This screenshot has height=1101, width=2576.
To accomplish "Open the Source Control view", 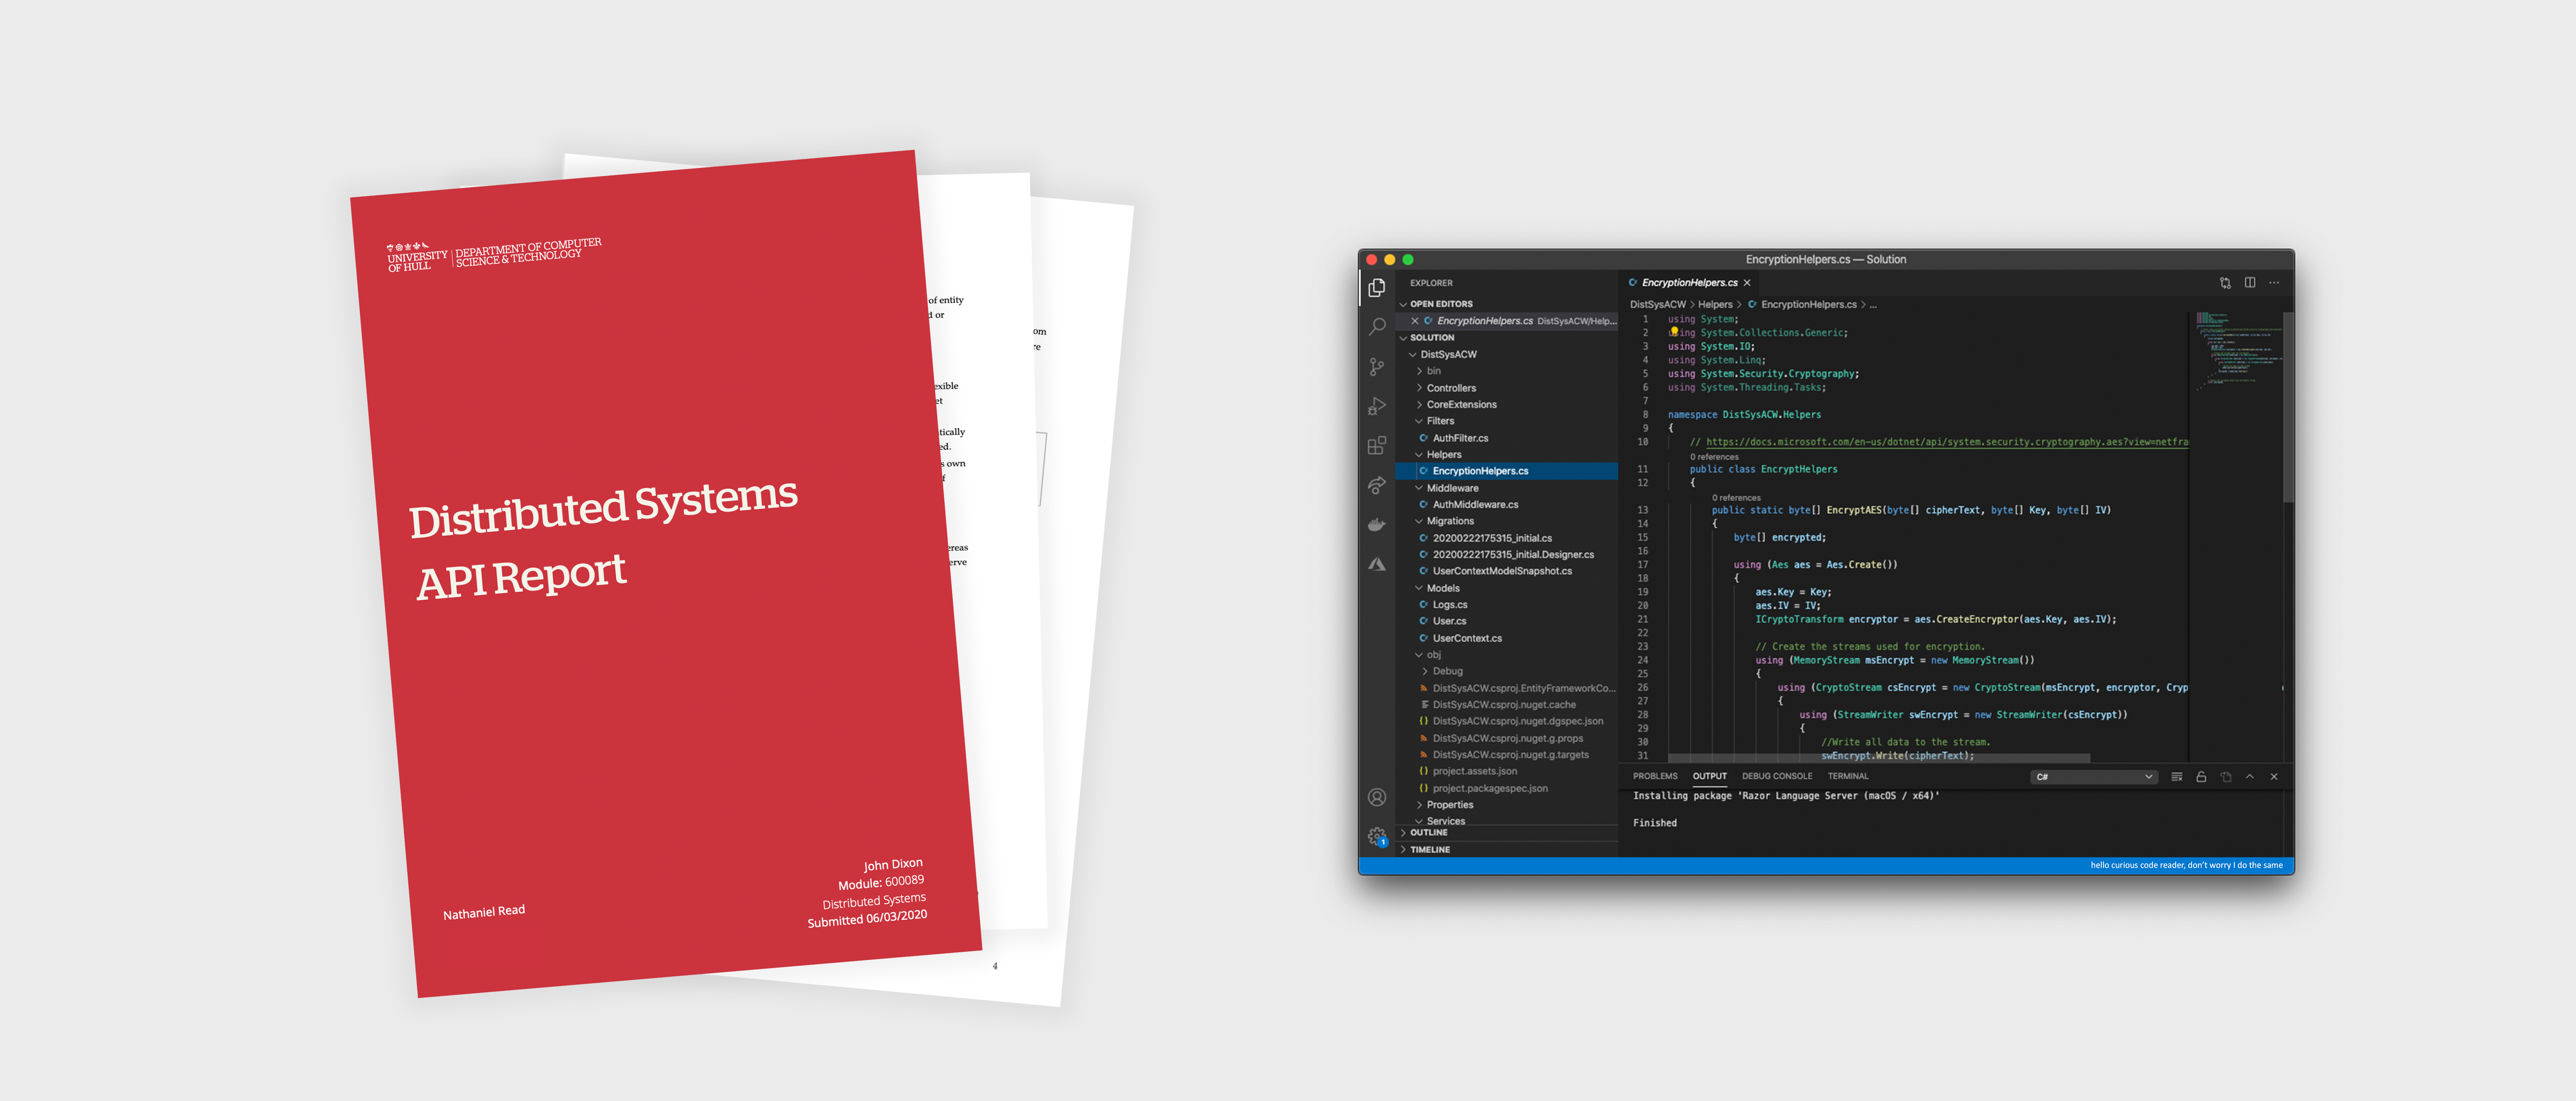I will pos(1377,367).
